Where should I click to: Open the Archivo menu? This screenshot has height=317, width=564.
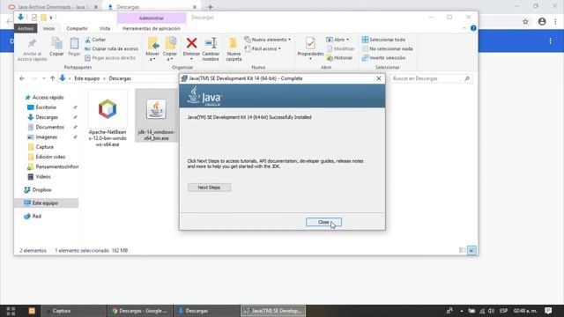[26, 28]
